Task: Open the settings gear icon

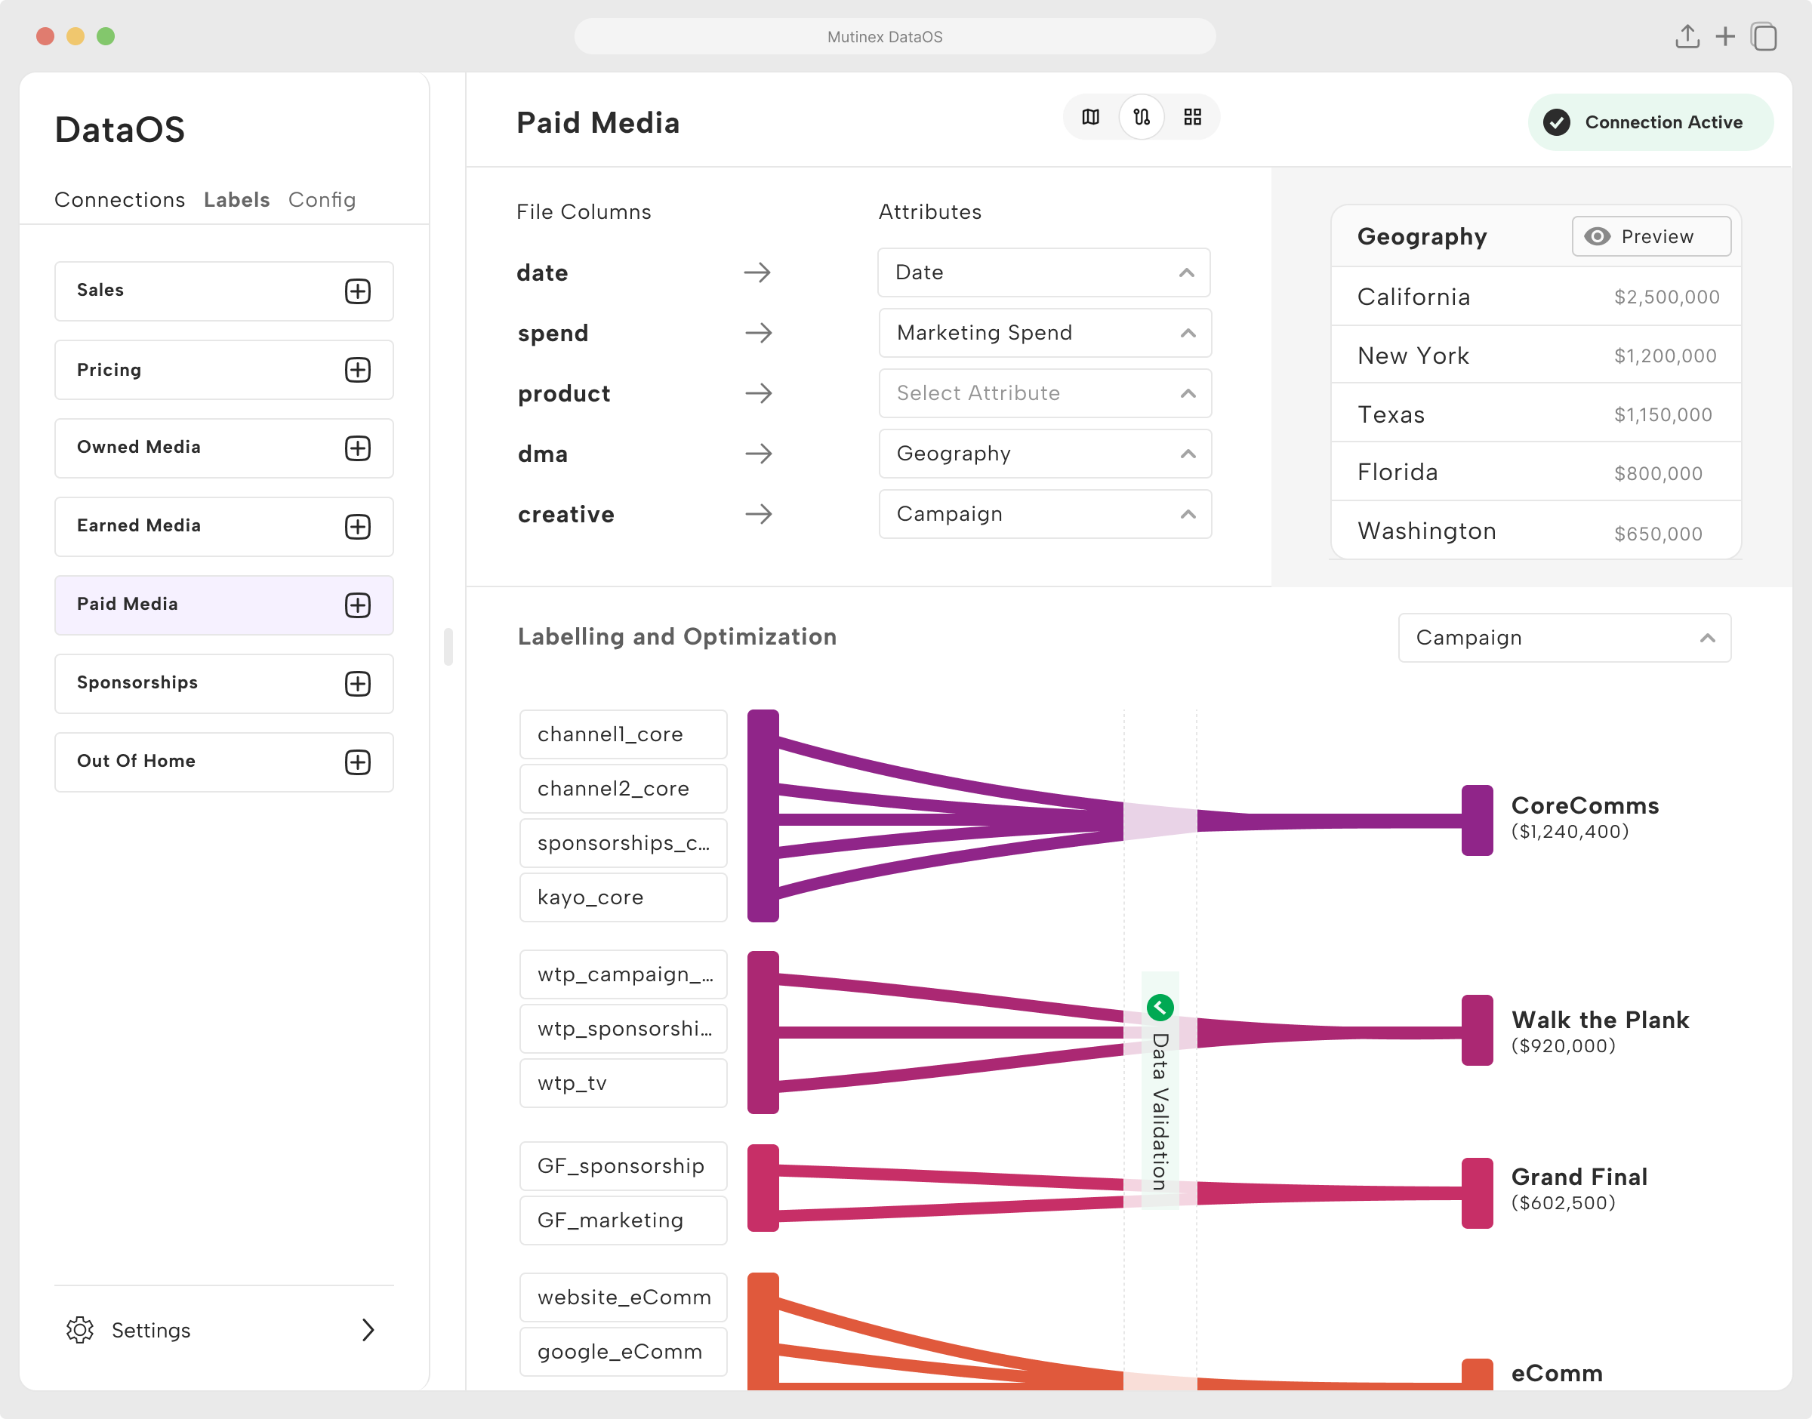Action: pos(80,1329)
